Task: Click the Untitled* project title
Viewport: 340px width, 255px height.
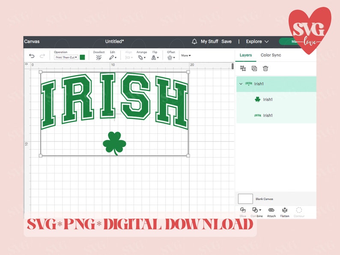Action: click(114, 42)
